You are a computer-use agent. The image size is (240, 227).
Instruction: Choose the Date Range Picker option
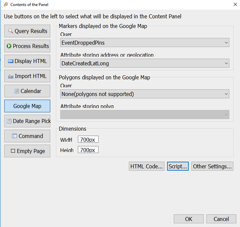(x=27, y=121)
